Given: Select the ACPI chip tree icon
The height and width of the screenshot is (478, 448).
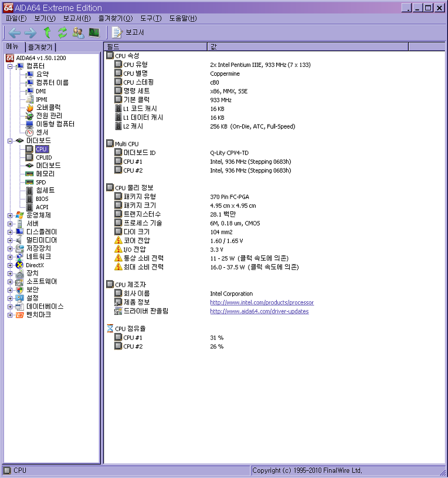Looking at the screenshot, I should coord(29,207).
